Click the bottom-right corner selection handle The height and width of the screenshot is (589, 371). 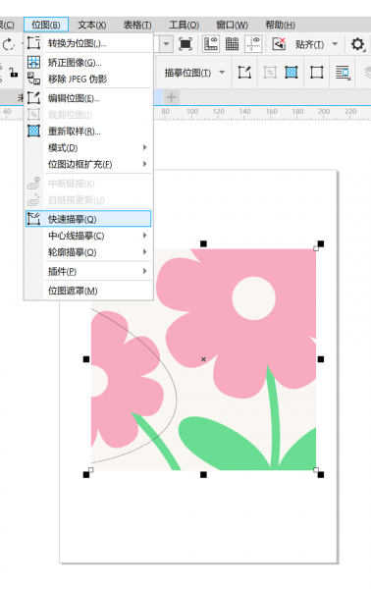[321, 475]
